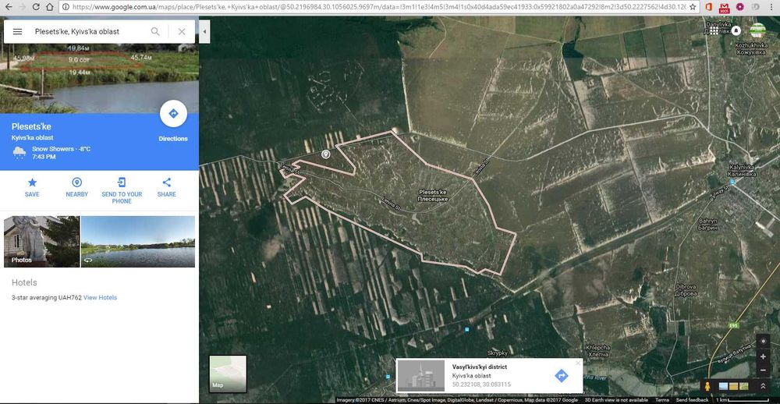Collapse the side panel arrow
The height and width of the screenshot is (404, 780).
point(204,32)
